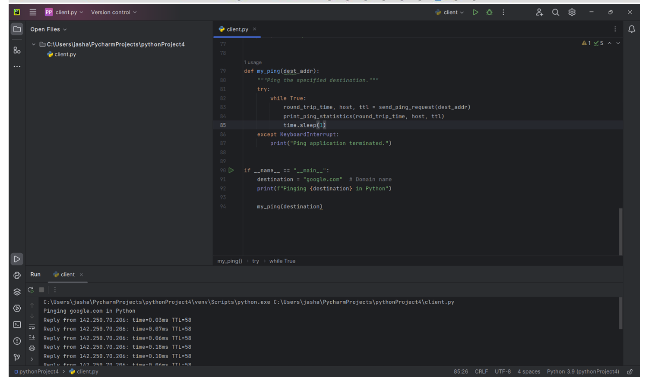Click the editor vertical scrollbar
Image resolution: width=655 pixels, height=377 pixels.
pos(621,232)
